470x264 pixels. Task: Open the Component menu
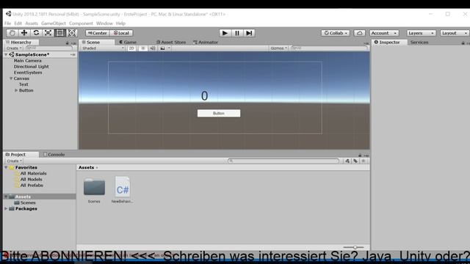[x=81, y=23]
